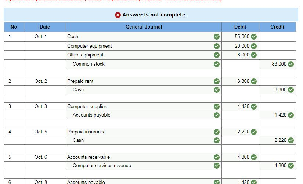Click the 'Credit' column header
Image resolution: width=303 pixels, height=184 pixels.
click(277, 27)
